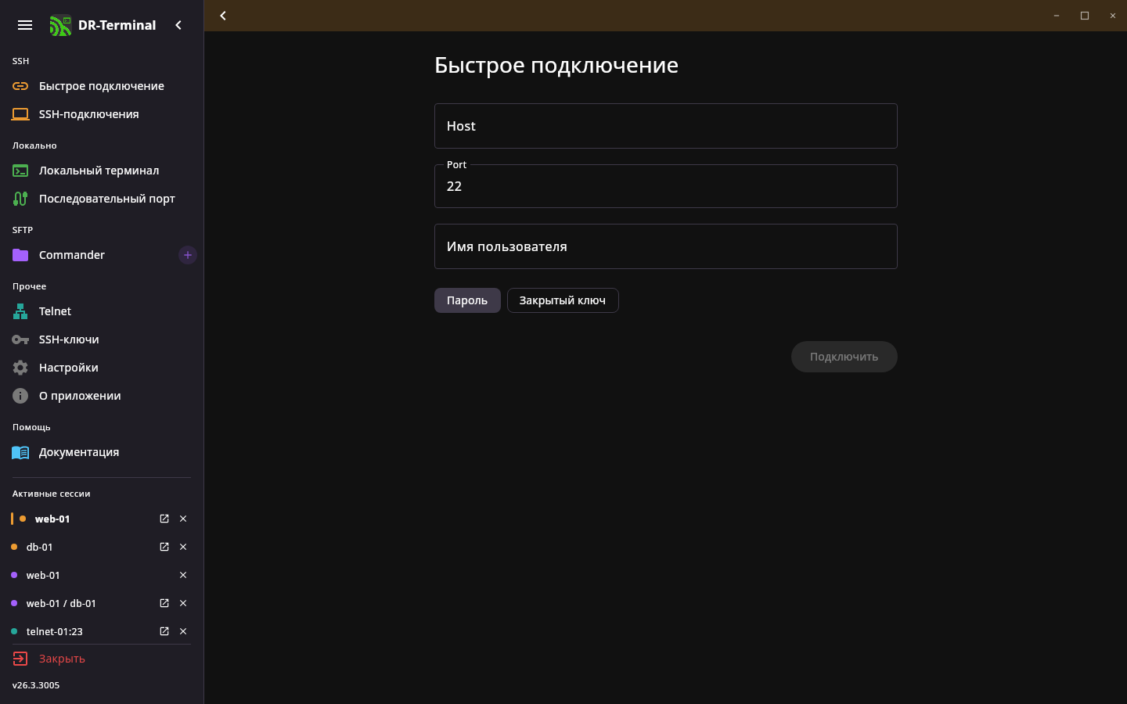Click the Подключить button
Image resolution: width=1127 pixels, height=704 pixels.
pos(844,357)
